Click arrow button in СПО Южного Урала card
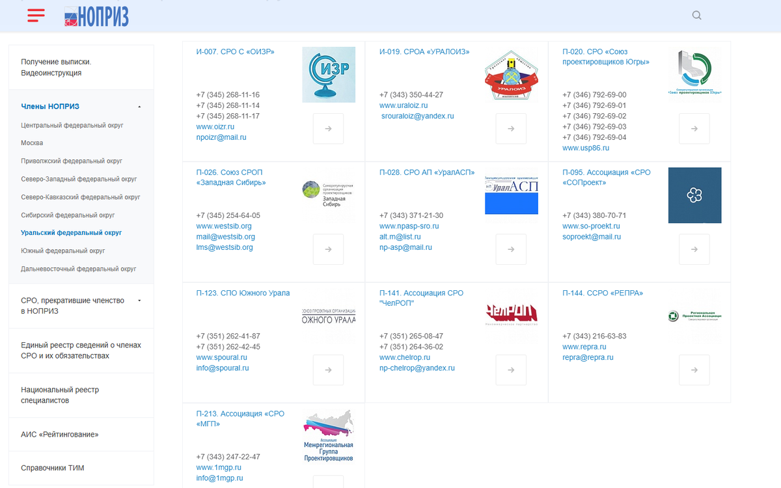Image resolution: width=781 pixels, height=488 pixels. (328, 370)
